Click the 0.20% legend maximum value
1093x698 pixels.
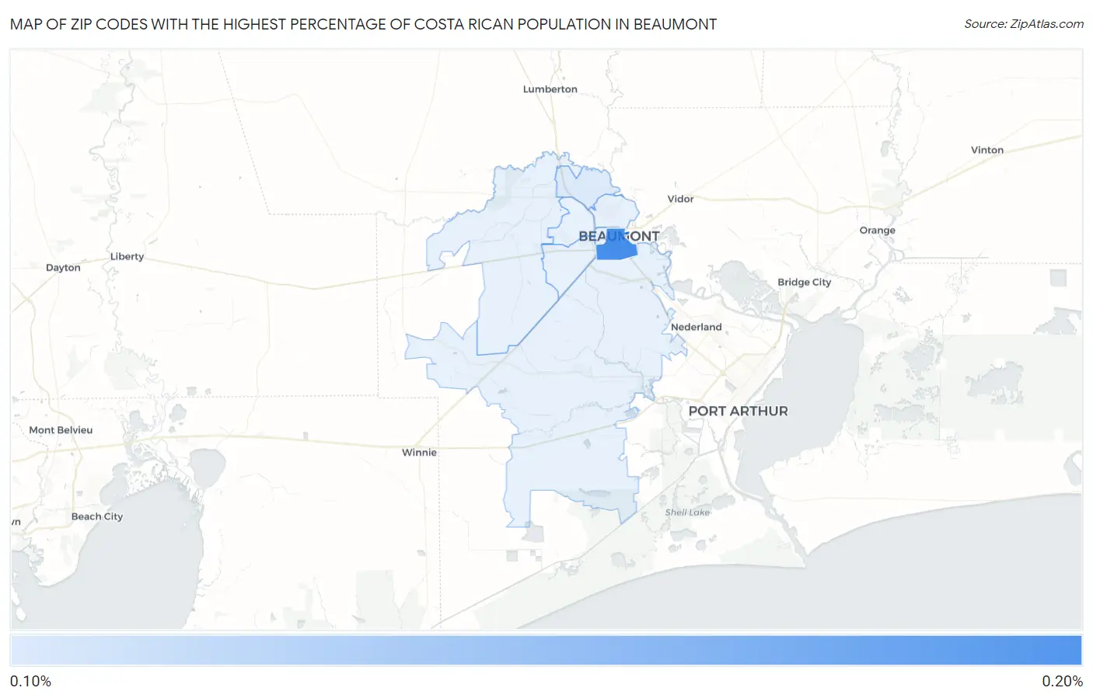click(1063, 681)
